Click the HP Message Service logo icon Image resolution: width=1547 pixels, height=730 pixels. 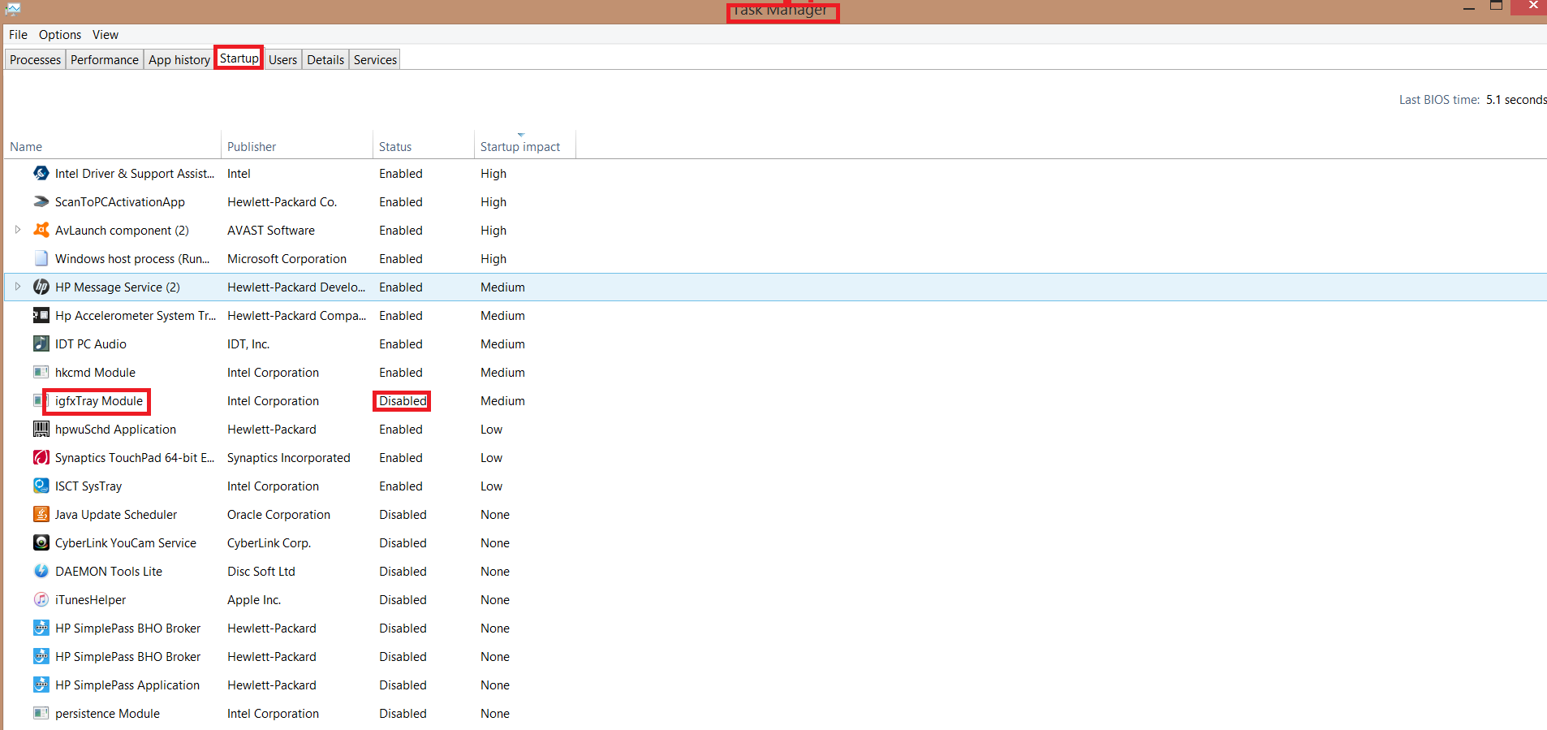41,287
